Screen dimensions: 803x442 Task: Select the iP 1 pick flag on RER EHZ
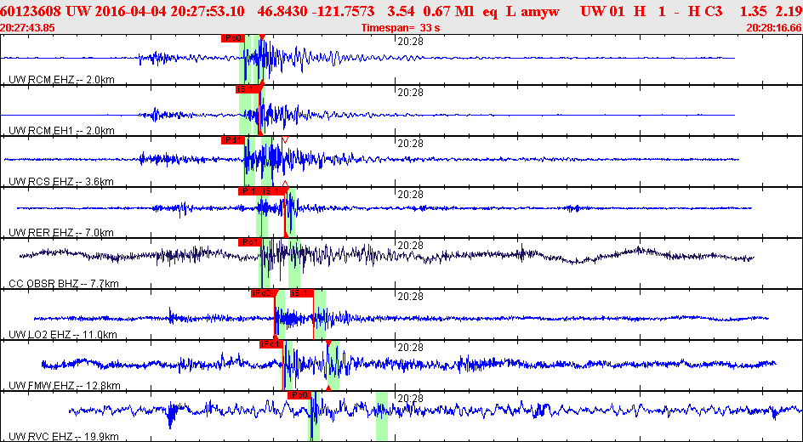pyautogui.click(x=248, y=191)
